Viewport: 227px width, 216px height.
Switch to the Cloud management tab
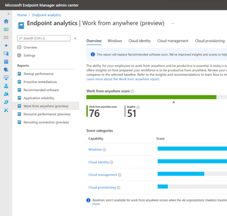tap(173, 41)
